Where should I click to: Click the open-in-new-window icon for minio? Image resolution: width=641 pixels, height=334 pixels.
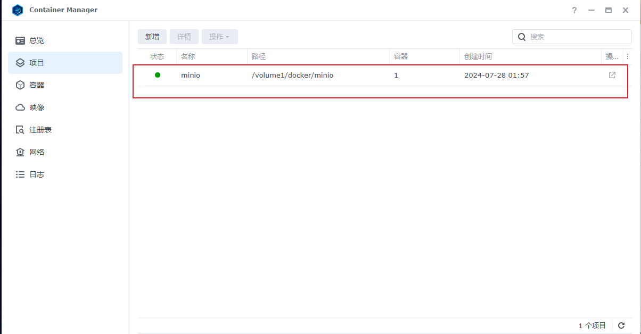click(x=612, y=75)
